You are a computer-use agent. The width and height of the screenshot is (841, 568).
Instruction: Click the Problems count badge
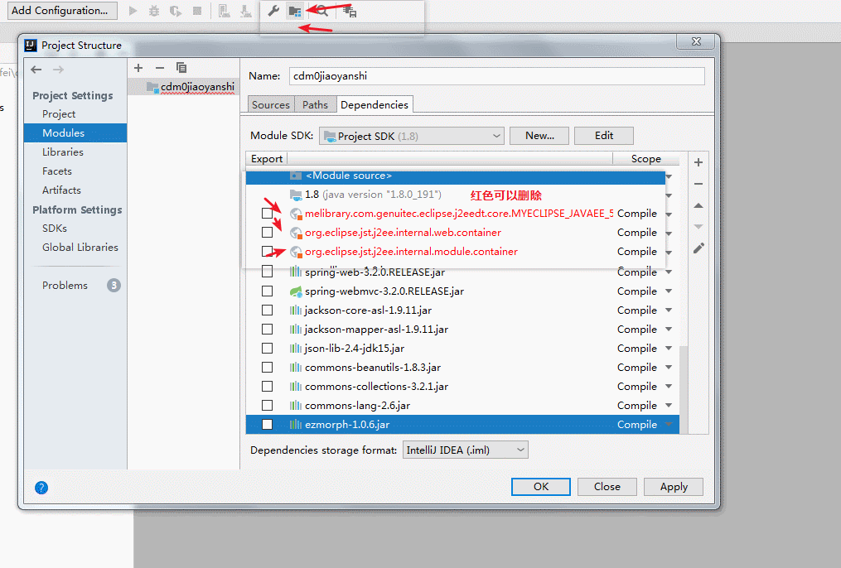coord(114,285)
